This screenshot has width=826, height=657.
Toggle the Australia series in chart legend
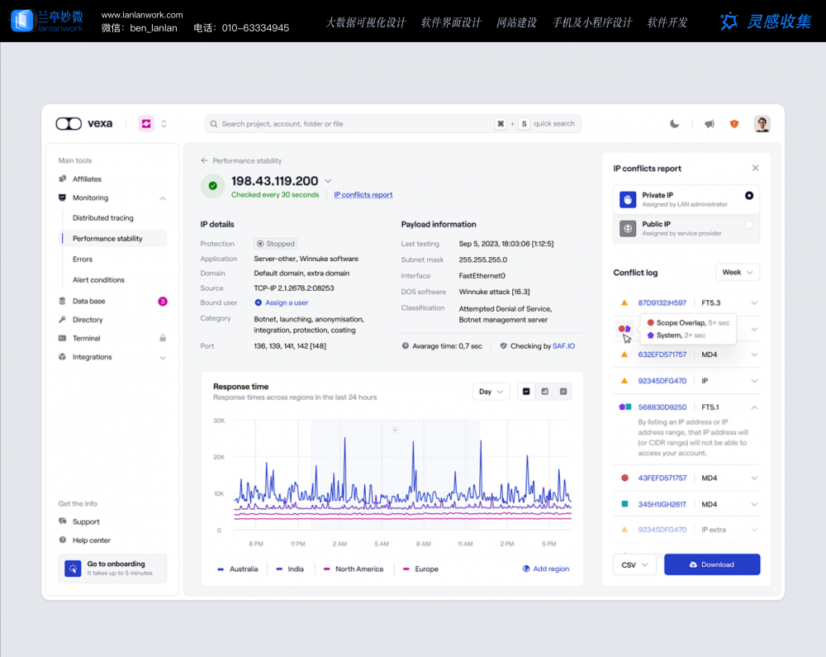click(238, 569)
